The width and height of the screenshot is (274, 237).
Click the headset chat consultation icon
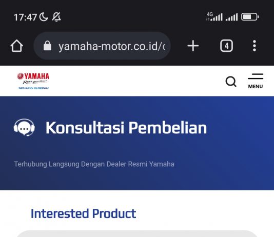[24, 127]
